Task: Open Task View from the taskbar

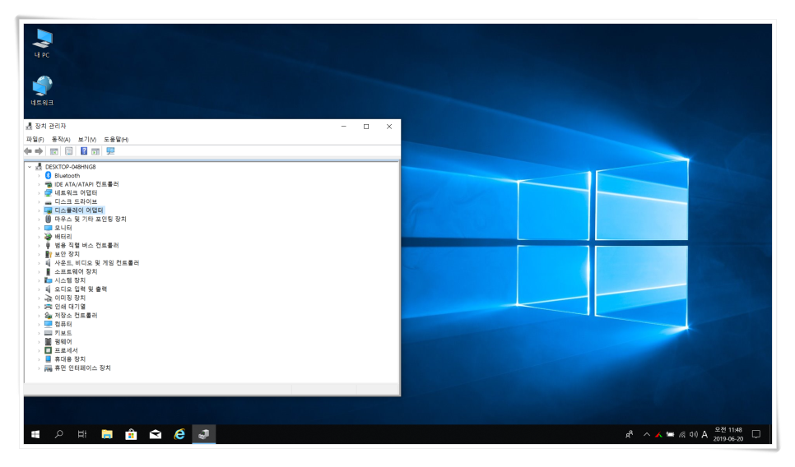Action: (x=82, y=434)
